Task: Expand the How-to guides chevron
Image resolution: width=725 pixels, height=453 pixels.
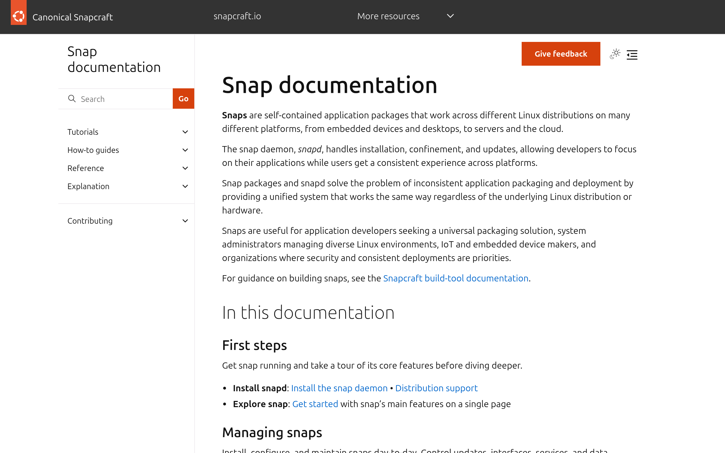Action: (185, 150)
